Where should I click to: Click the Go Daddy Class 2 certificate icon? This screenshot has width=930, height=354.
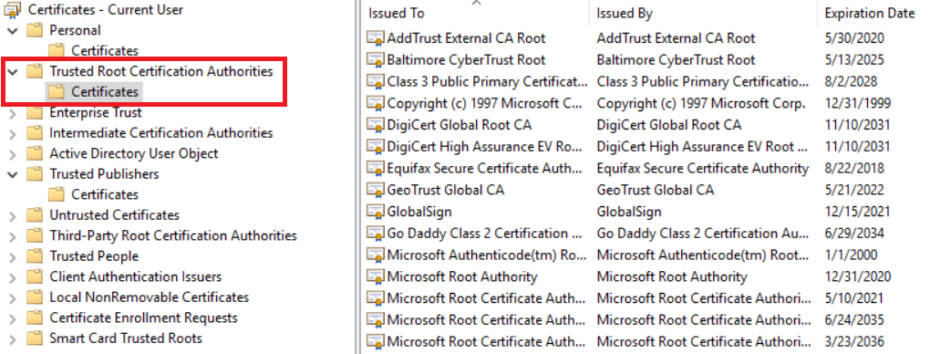(x=376, y=234)
